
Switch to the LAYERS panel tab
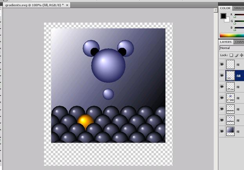pos(226,42)
